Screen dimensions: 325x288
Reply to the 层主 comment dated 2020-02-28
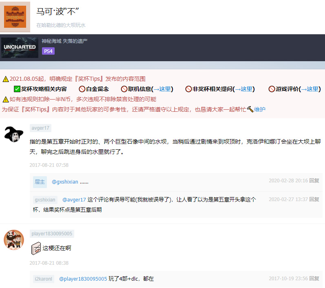[x=314, y=180]
